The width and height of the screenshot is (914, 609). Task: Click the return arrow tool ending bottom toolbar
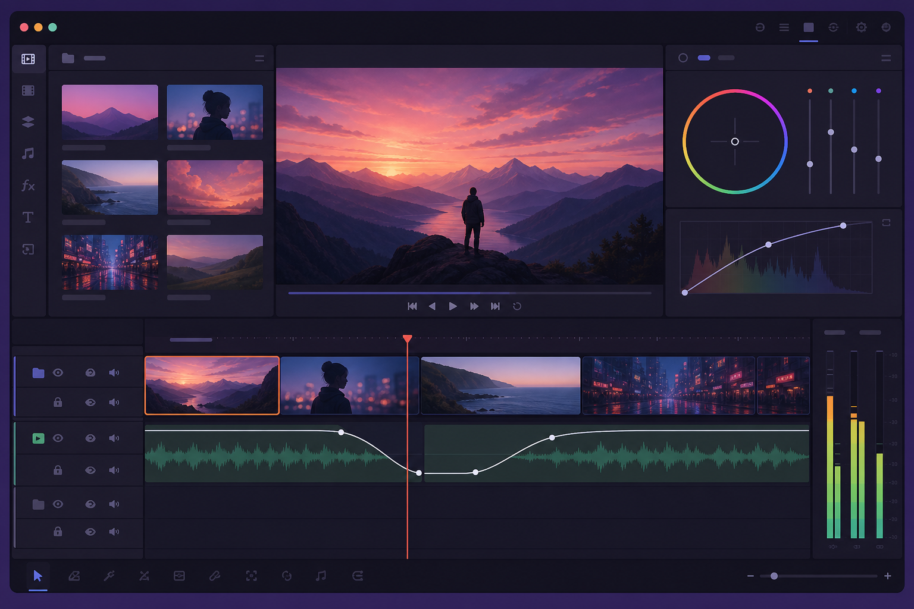(357, 576)
